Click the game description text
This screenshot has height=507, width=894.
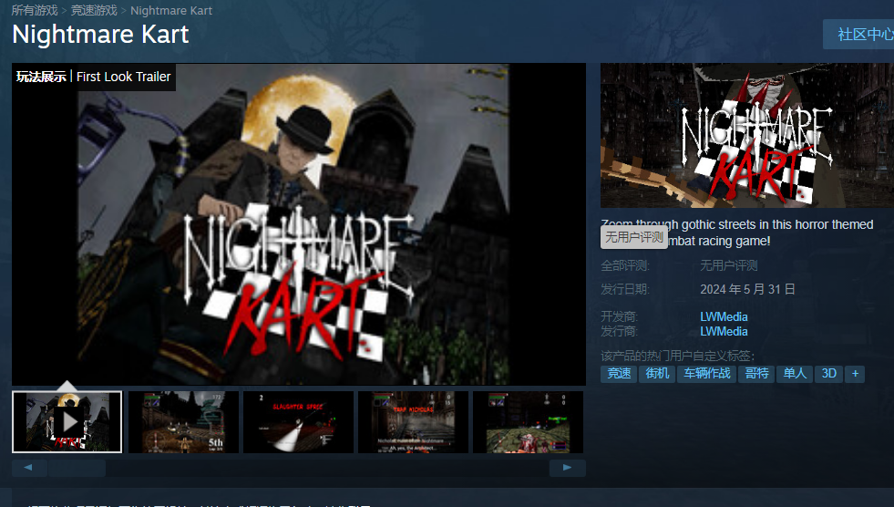(737, 233)
